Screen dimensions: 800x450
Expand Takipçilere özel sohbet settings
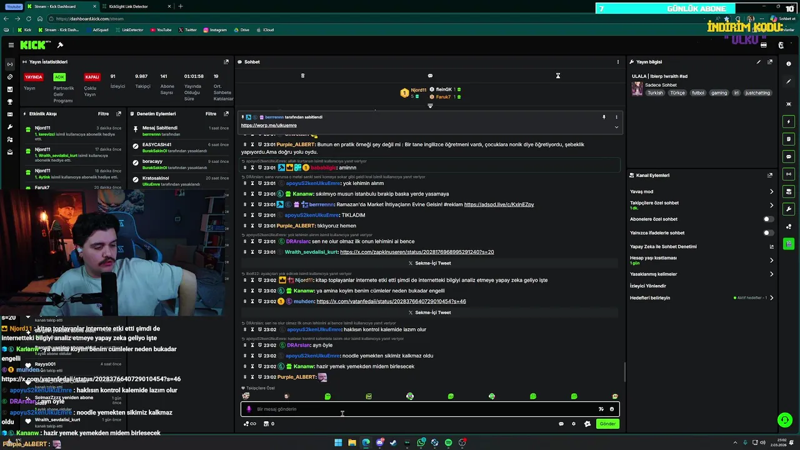771,205
